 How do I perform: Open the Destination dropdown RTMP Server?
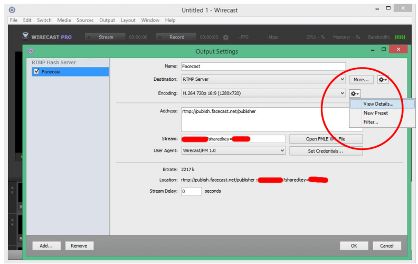[263, 79]
